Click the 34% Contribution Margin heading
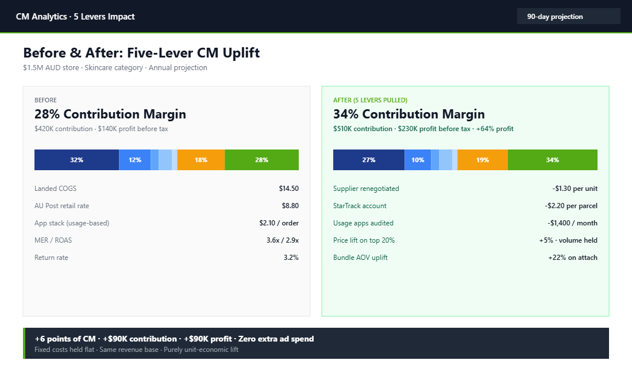Image resolution: width=632 pixels, height=368 pixels. [409, 114]
